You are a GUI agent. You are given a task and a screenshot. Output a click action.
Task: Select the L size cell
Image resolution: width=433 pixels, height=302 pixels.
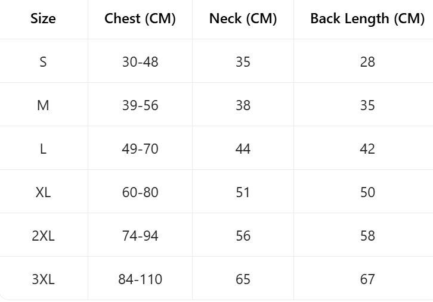pos(43,149)
